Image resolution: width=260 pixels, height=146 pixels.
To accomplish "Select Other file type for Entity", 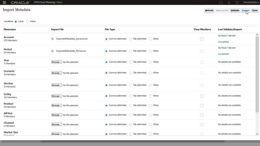I will 150,96.
